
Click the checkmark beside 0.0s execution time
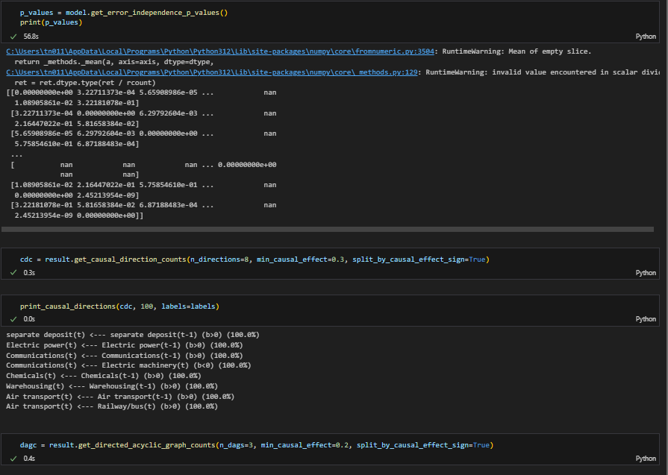[x=13, y=318]
